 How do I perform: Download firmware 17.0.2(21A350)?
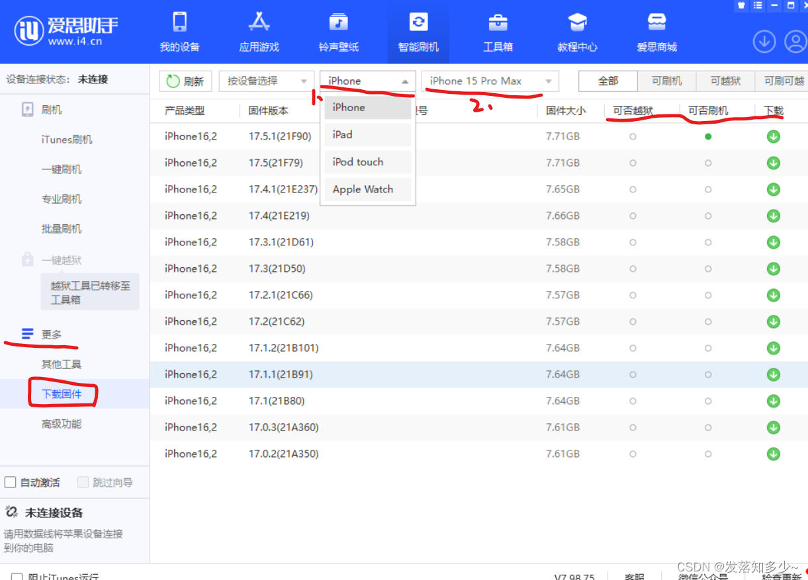coord(773,454)
